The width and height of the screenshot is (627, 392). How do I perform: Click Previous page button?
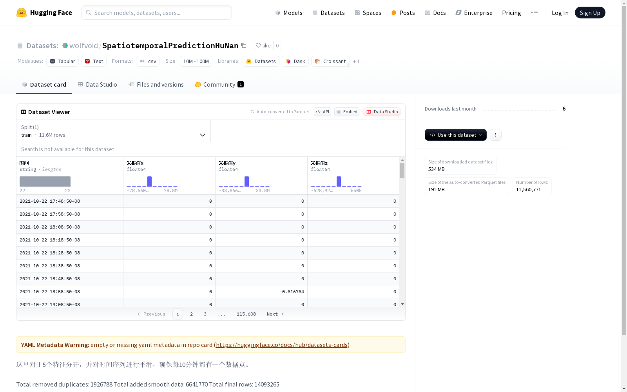[x=151, y=314]
